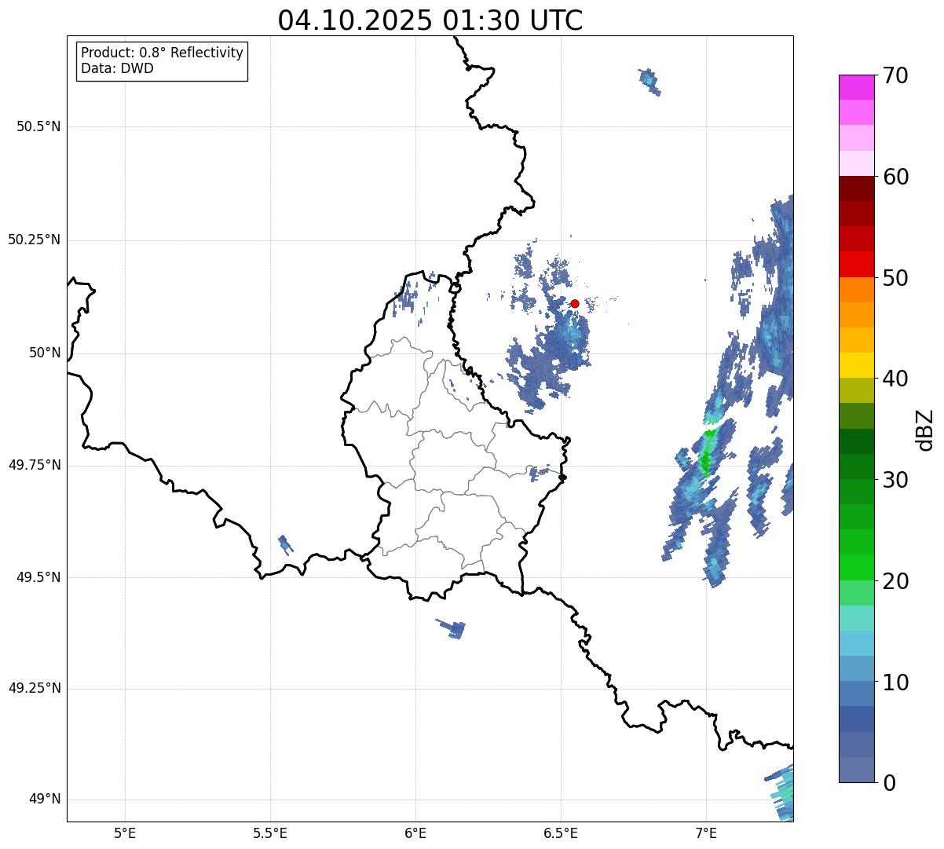This screenshot has width=944, height=849.
Task: Click the 5.5°E longitude label
Action: pyautogui.click(x=270, y=833)
